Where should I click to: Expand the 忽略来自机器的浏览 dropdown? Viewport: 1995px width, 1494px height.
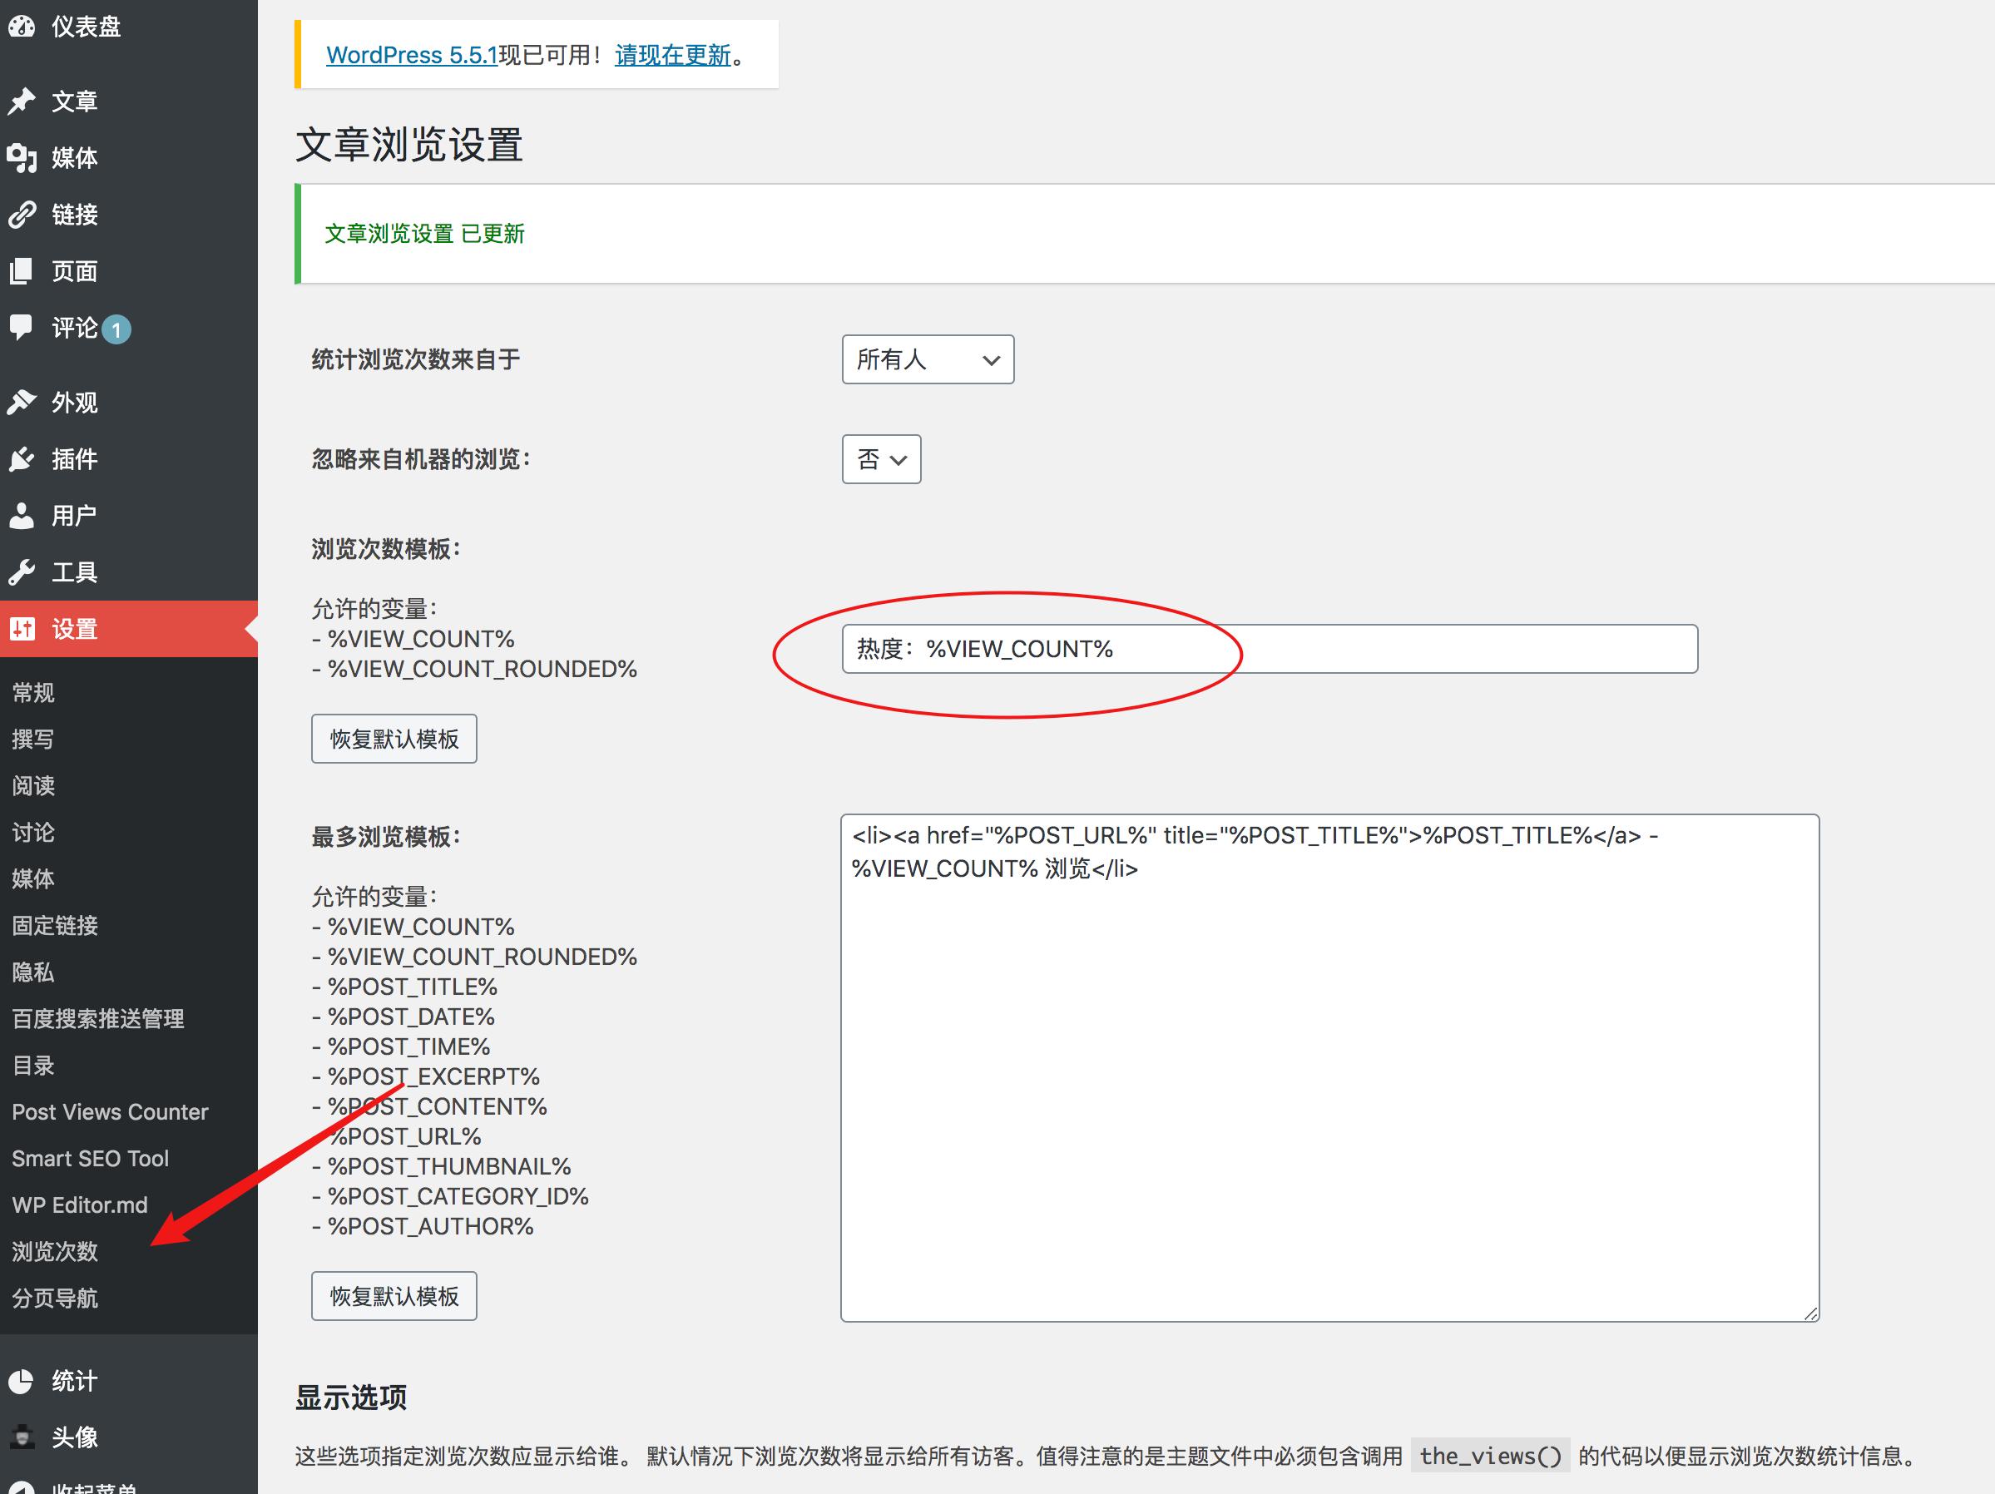point(880,459)
